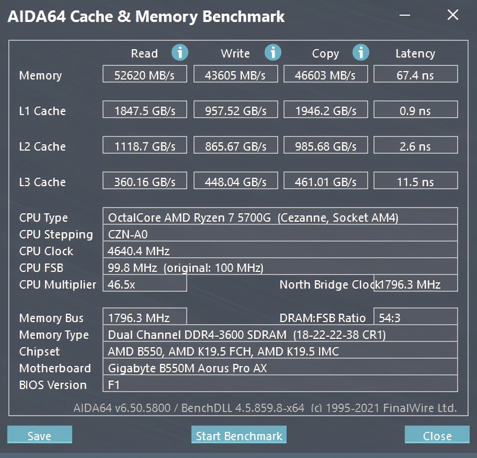
Task: Click the Copy column info icon
Action: pyautogui.click(x=361, y=52)
